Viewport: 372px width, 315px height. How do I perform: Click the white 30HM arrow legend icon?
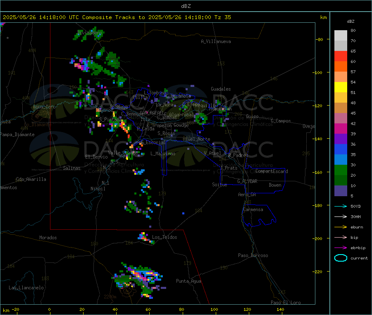[x=341, y=216]
